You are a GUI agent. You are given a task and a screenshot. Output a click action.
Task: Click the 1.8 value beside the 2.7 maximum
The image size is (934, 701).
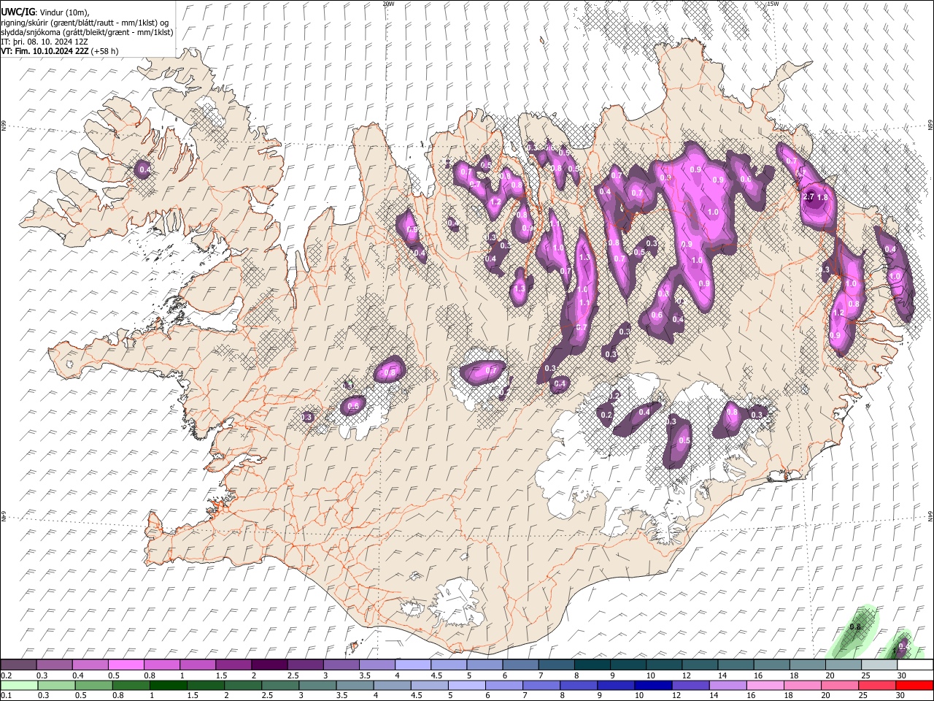coord(823,197)
